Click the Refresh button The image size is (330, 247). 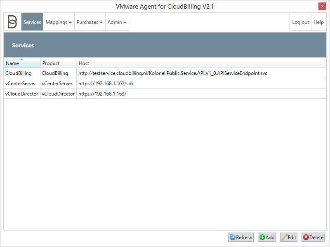[x=241, y=237]
